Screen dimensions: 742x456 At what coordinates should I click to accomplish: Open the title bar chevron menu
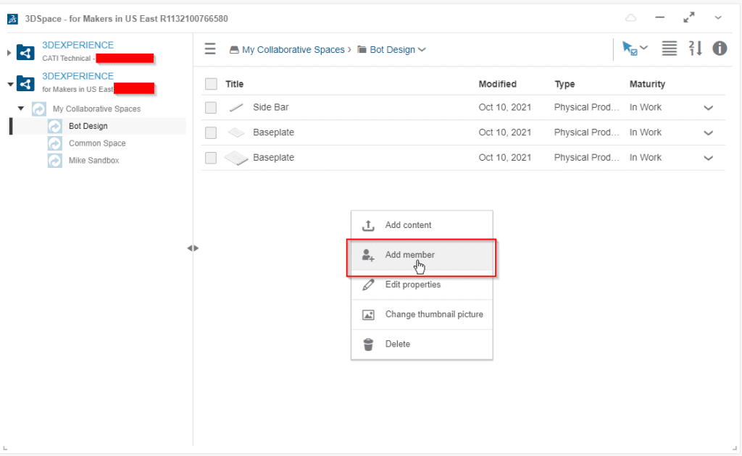[718, 18]
